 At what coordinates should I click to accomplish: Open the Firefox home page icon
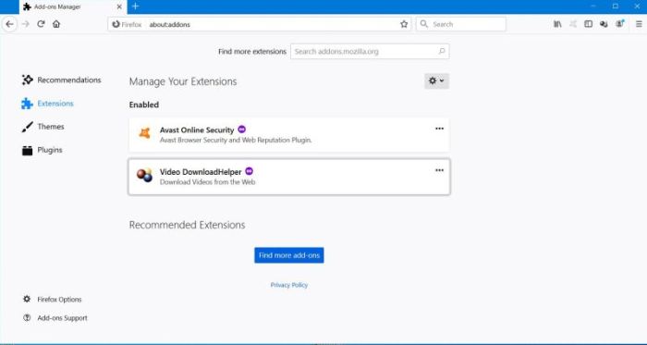coord(56,24)
